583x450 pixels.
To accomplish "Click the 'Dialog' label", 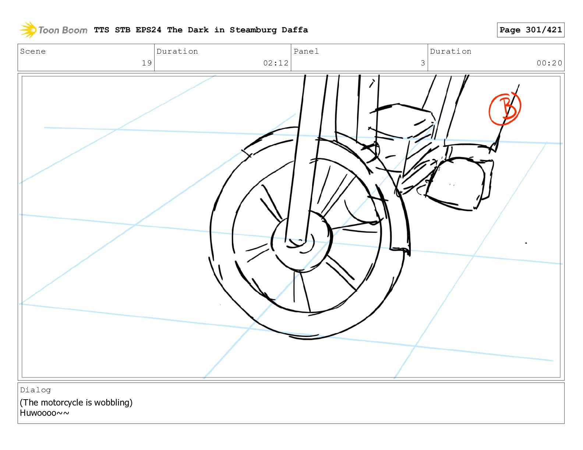I will tap(35, 390).
